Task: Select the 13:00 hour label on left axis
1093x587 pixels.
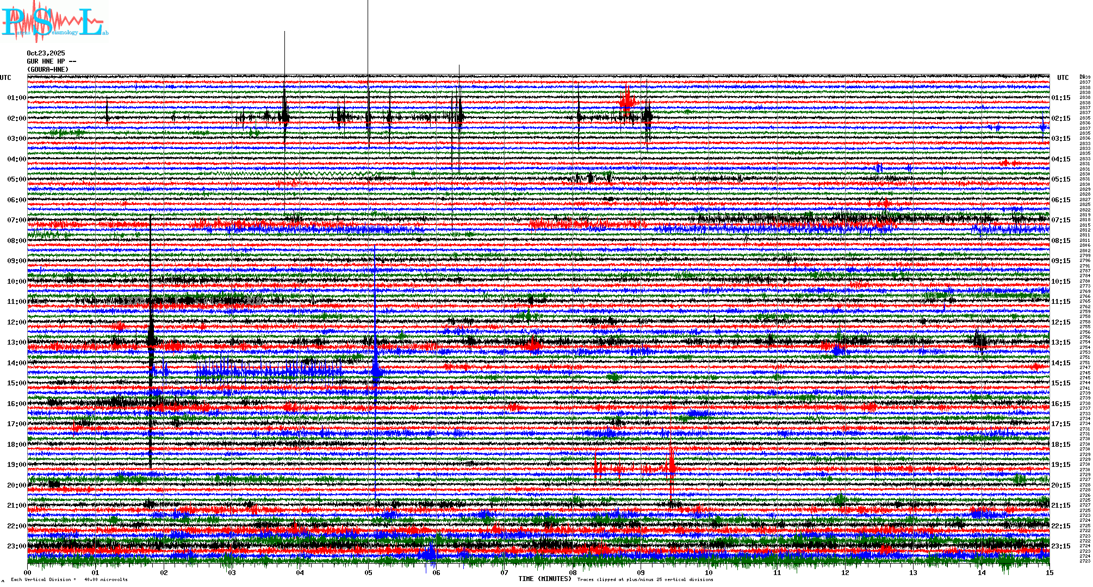Action: click(16, 342)
